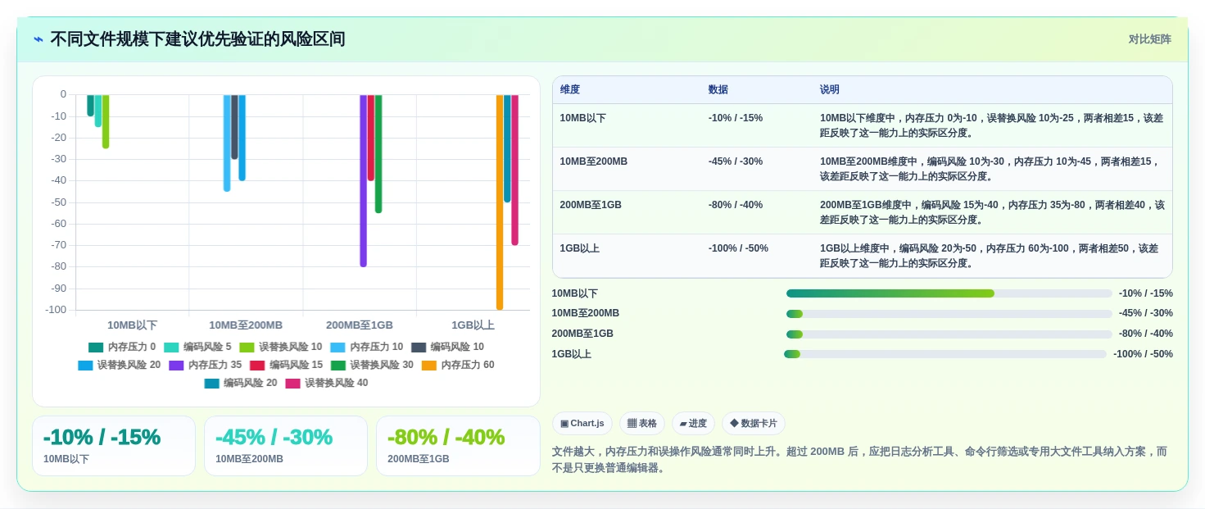This screenshot has height=509, width=1205.
Task: Toggle the 内存压力 60 legend item
Action: click(x=458, y=366)
